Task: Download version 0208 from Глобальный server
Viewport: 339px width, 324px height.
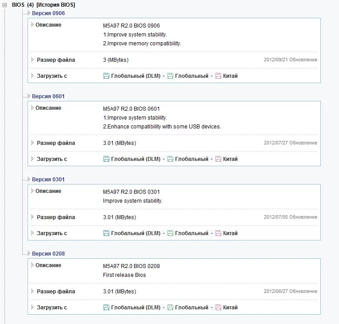Action: (191, 308)
